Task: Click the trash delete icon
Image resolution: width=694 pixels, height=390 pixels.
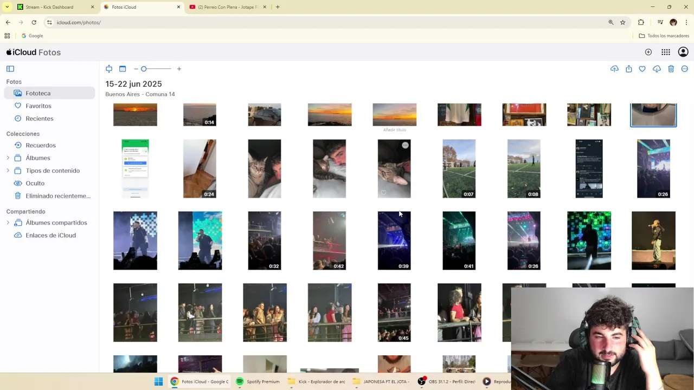Action: [x=671, y=69]
